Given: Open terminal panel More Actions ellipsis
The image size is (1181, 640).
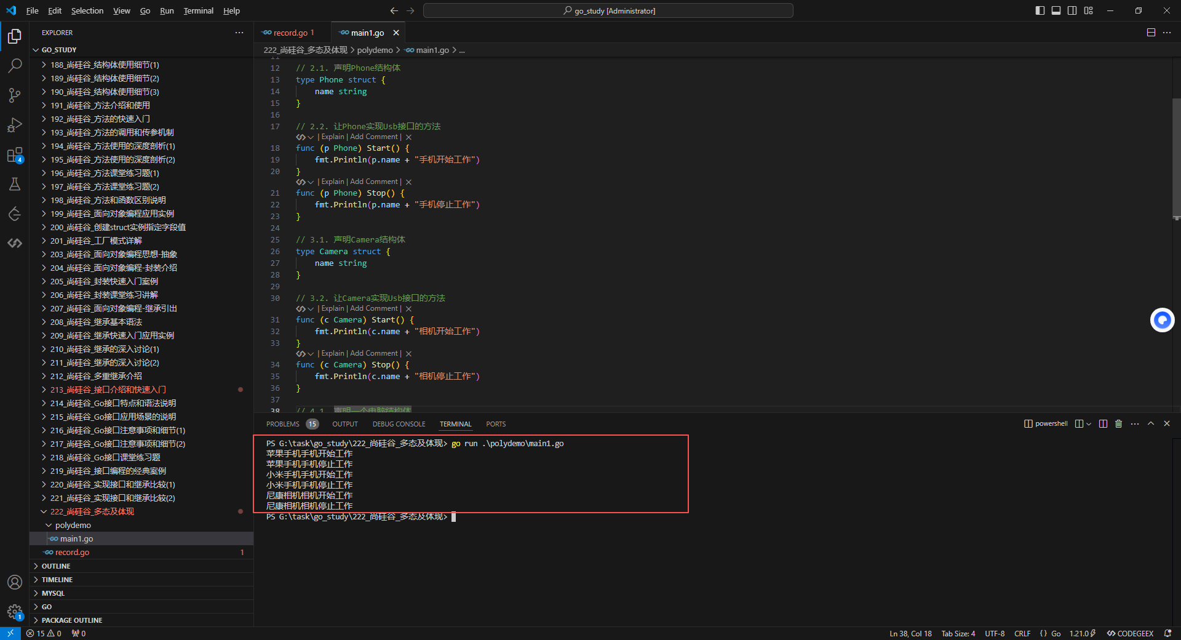Looking at the screenshot, I should (x=1135, y=423).
